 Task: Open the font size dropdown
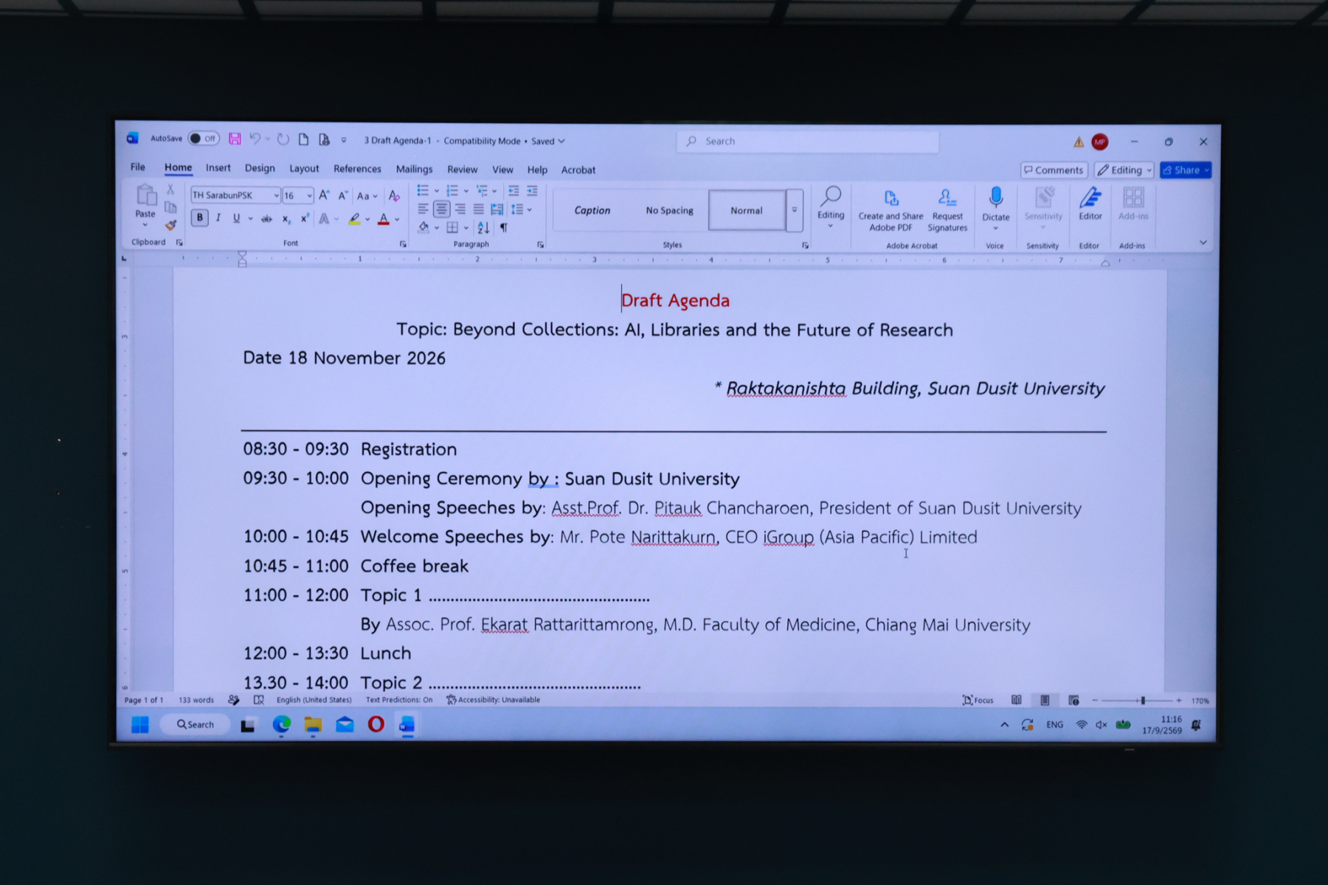click(x=298, y=195)
